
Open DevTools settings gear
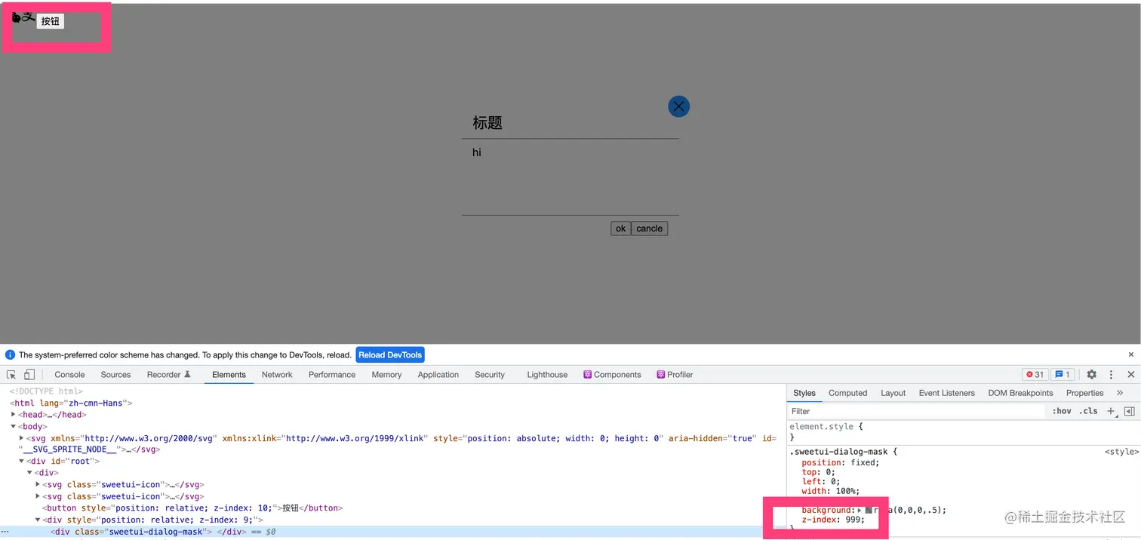tap(1091, 375)
